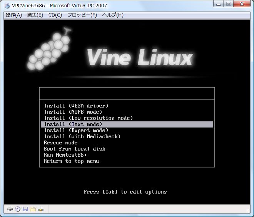Select Install (with Mediacheck) entry
The width and height of the screenshot is (254, 217).
(127, 136)
